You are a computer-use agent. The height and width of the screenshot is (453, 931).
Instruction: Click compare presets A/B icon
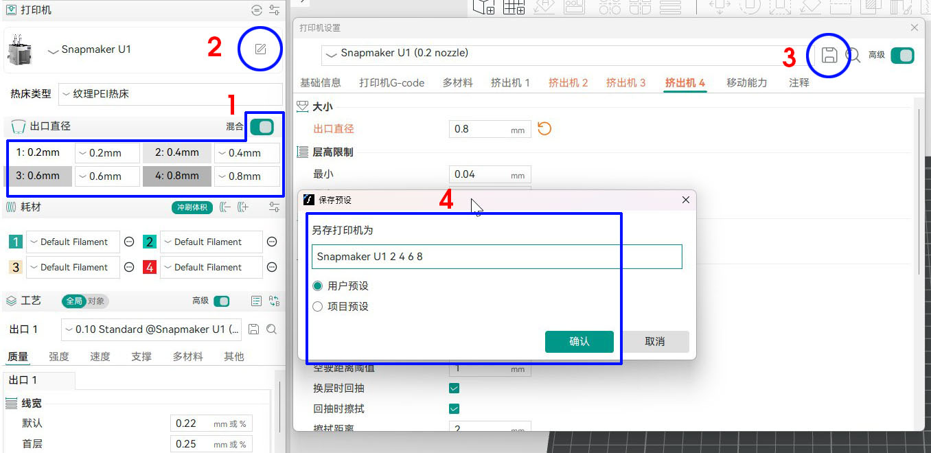pos(275,301)
